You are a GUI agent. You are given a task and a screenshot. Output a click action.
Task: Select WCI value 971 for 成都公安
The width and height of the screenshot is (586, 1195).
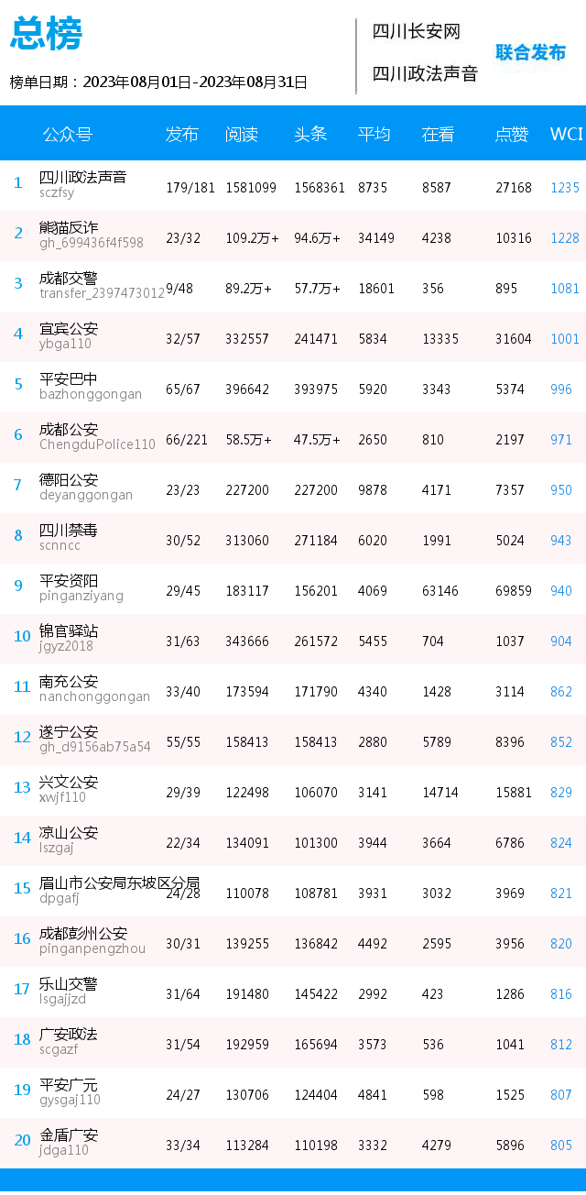pyautogui.click(x=561, y=439)
